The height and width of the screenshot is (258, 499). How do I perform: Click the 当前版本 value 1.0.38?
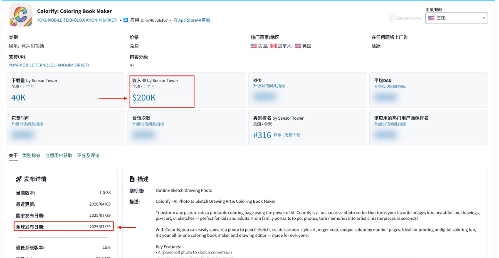point(105,193)
